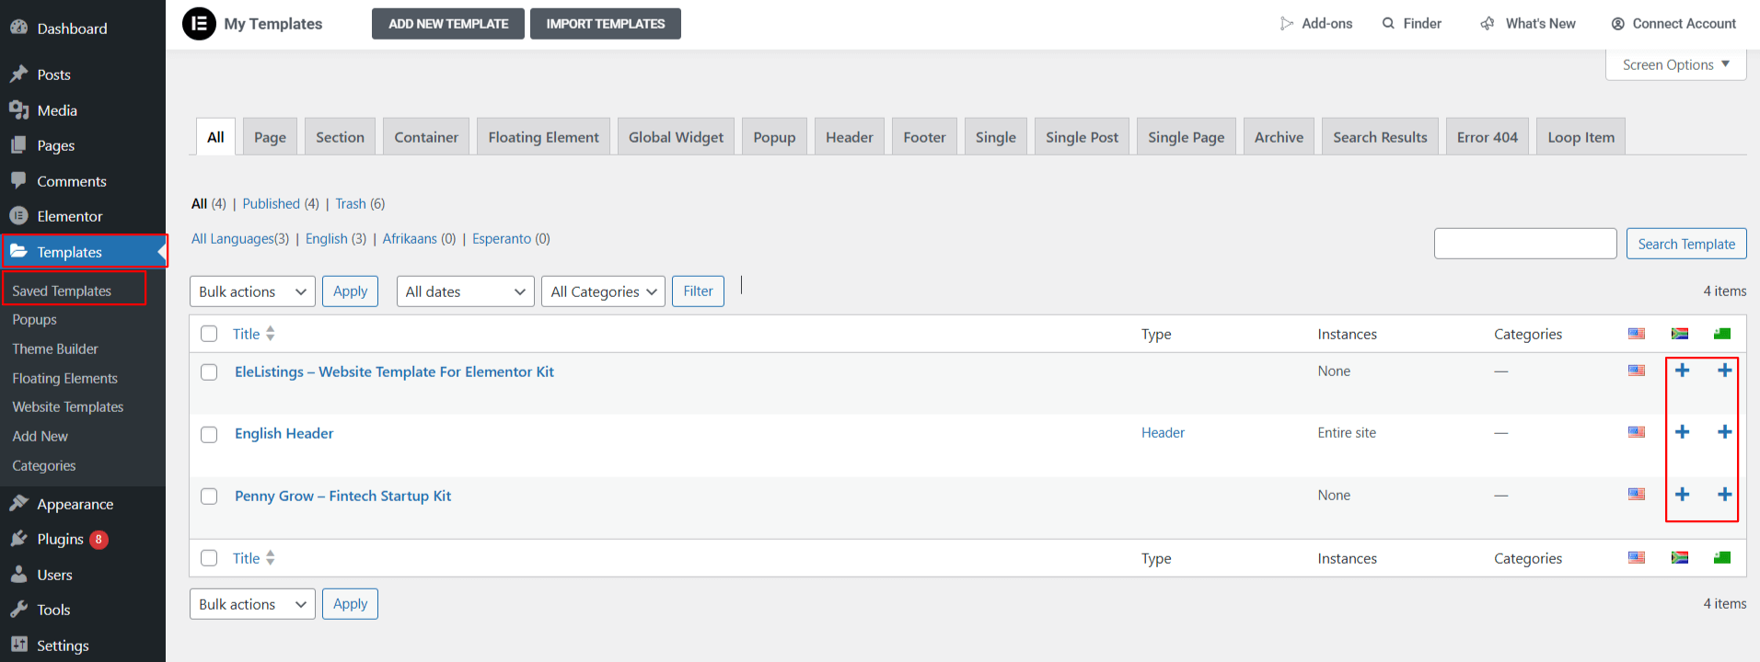Add Afrikaans translation for EleListings template
1760x662 pixels.
(x=1682, y=371)
